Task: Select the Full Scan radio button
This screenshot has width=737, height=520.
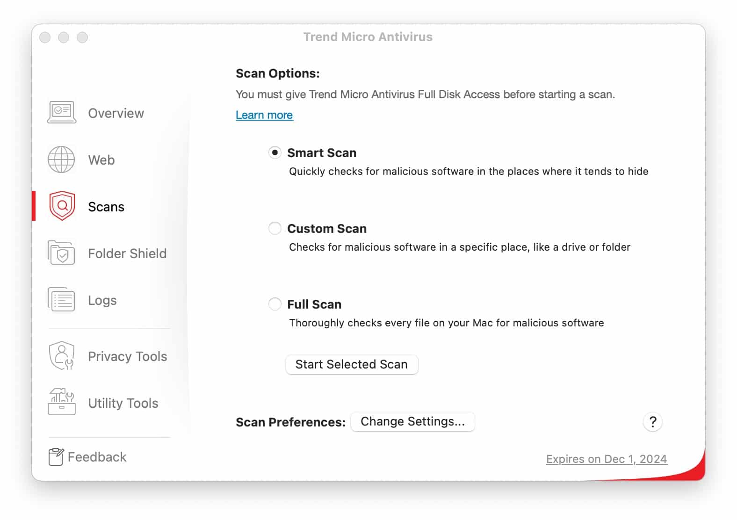Action: click(275, 304)
